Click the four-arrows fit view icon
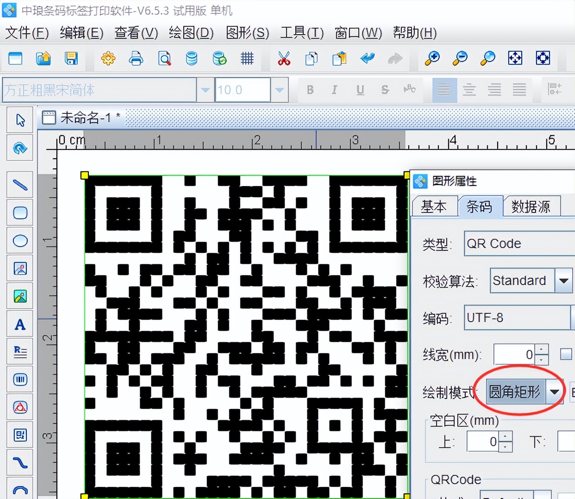This screenshot has height=499, width=575. click(x=515, y=58)
